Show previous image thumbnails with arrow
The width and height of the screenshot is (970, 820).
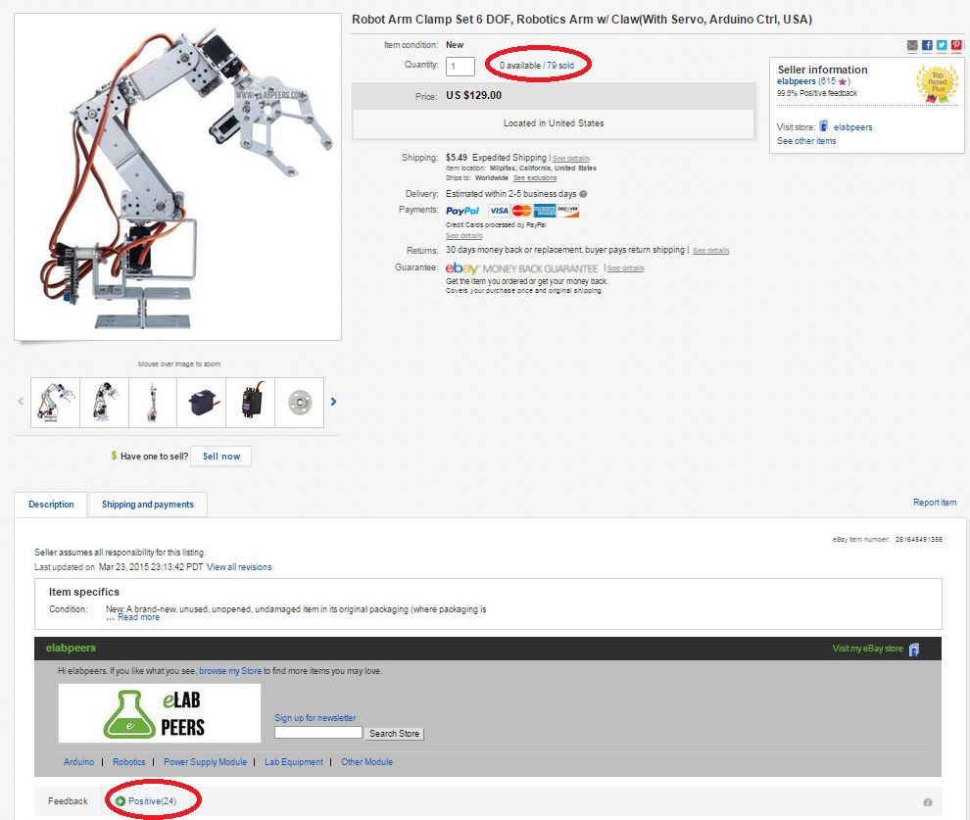[21, 402]
